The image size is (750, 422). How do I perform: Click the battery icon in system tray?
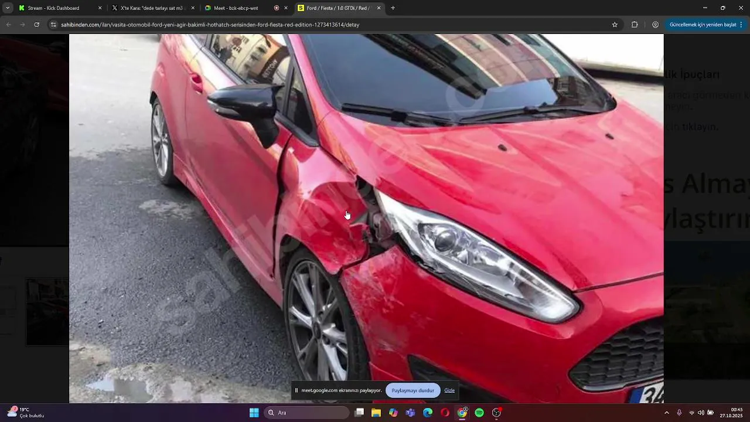[x=711, y=413]
